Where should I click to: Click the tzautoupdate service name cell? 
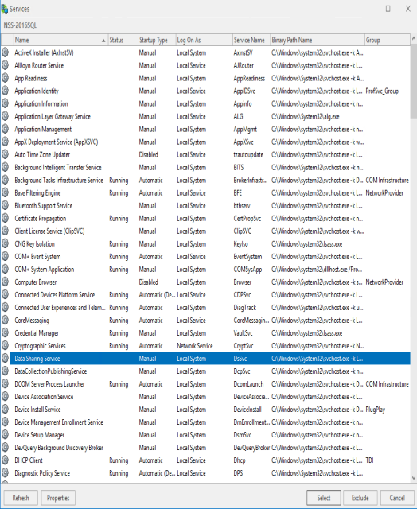point(248,155)
